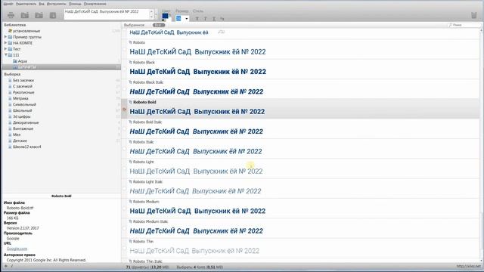
Task: Toggle activation circle for Roboto regular
Action: pos(124,49)
